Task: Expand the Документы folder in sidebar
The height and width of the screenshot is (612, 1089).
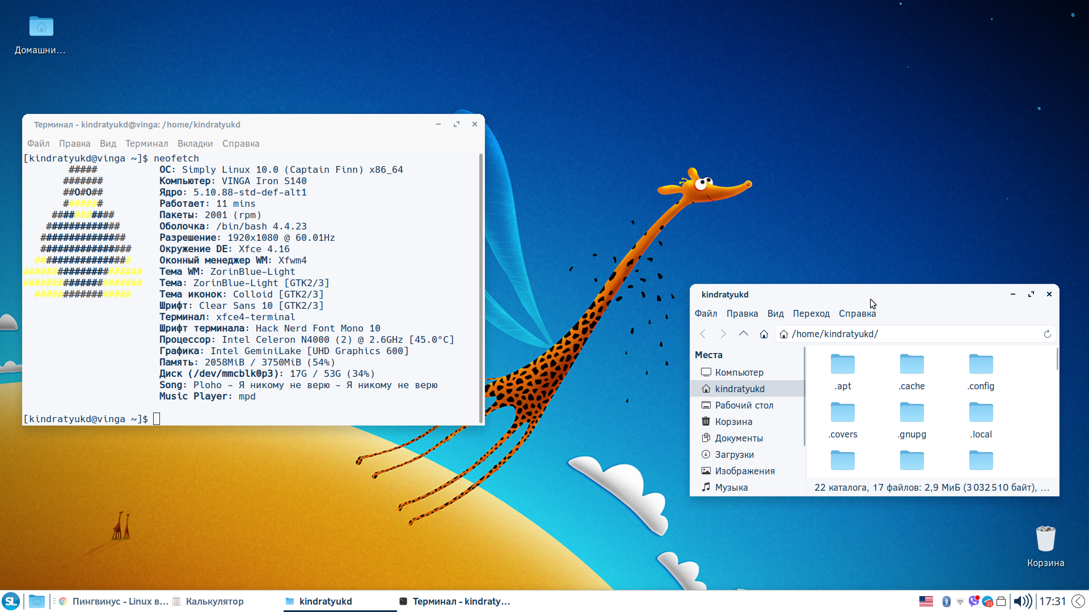Action: tap(739, 438)
